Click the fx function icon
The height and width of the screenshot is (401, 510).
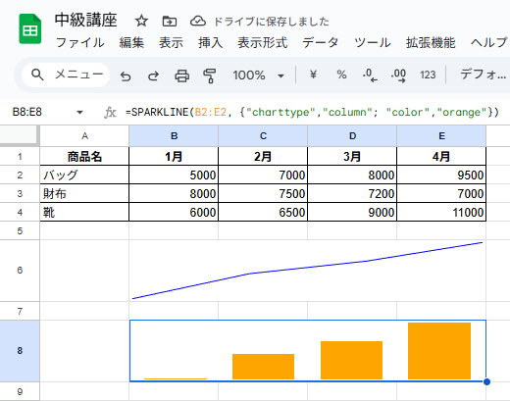(110, 113)
